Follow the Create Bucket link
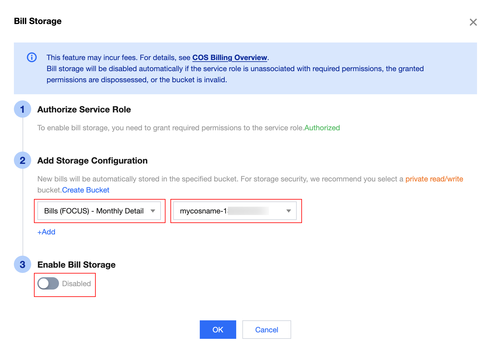Screen dimensions: 490x353 coord(86,190)
